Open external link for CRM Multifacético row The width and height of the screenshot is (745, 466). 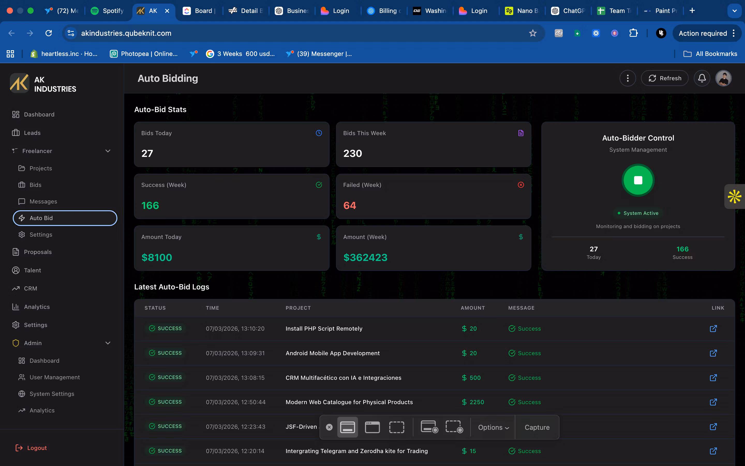[x=713, y=377]
